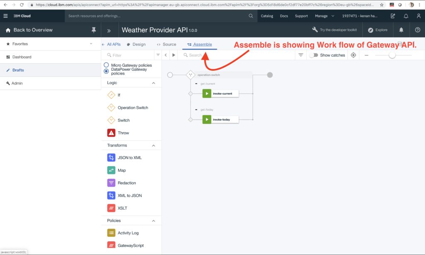Click Try the developer toolkit
425x255 pixels.
coord(335,30)
